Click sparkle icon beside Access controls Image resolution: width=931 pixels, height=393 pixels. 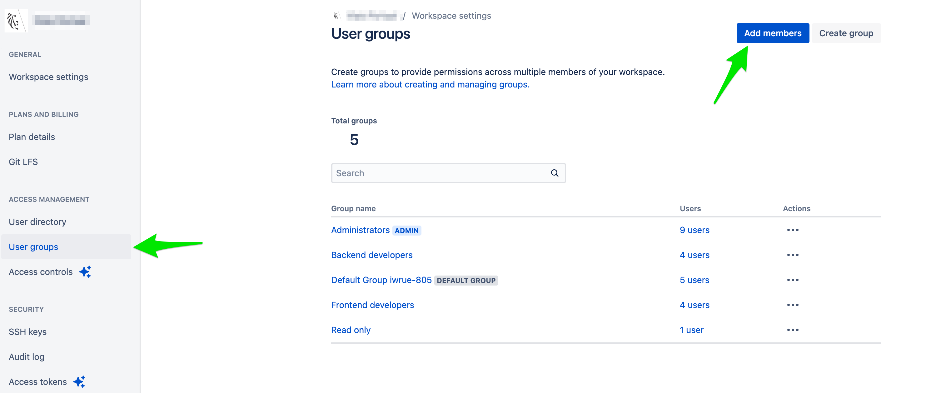pos(85,271)
